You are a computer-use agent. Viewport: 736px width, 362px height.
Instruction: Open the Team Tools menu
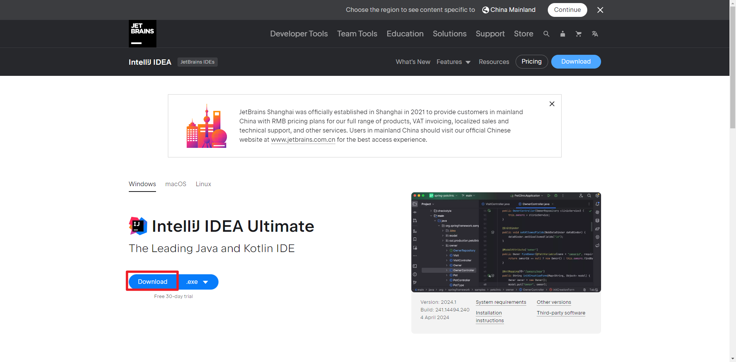356,34
